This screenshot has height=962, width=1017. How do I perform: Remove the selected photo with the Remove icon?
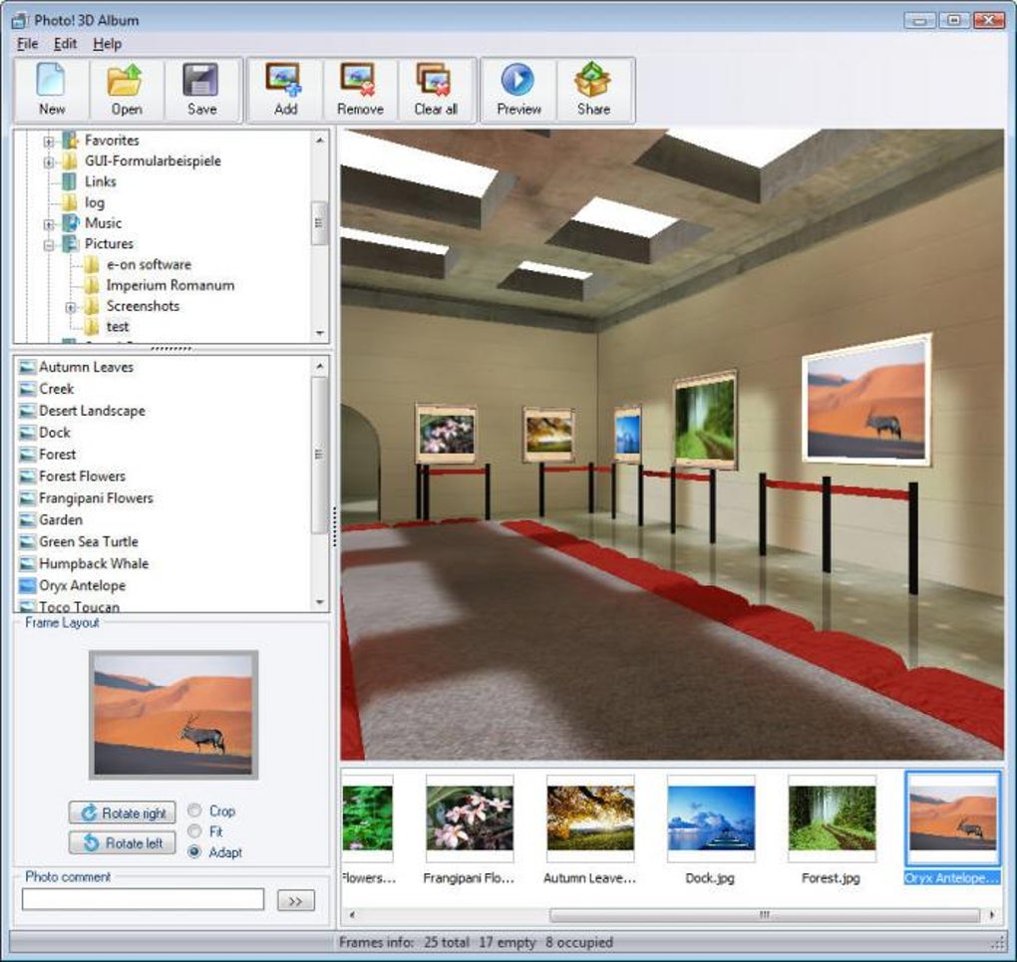pyautogui.click(x=360, y=90)
